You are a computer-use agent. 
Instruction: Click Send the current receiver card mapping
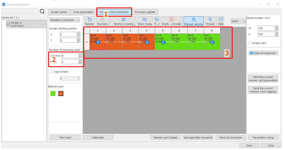[263, 90]
